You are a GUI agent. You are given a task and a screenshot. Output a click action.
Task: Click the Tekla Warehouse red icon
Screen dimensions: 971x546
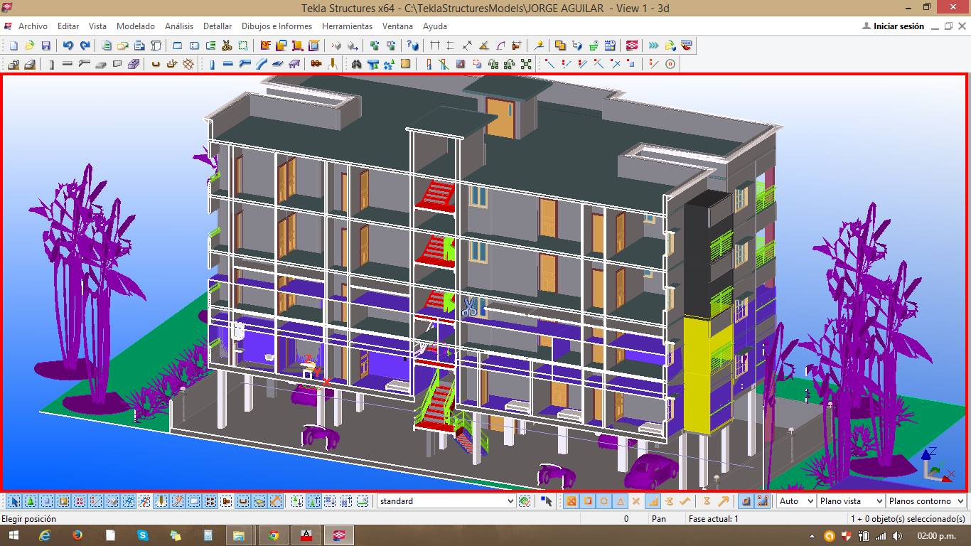632,45
